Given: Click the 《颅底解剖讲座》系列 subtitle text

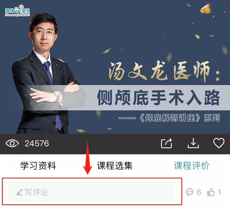Looking at the screenshot, I should pos(179,118).
